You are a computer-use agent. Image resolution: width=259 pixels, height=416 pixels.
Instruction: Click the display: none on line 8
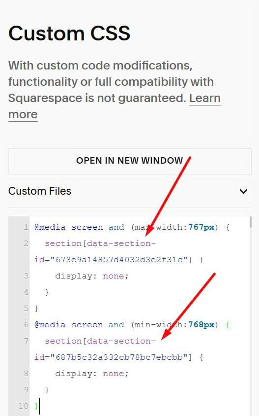coord(92,374)
